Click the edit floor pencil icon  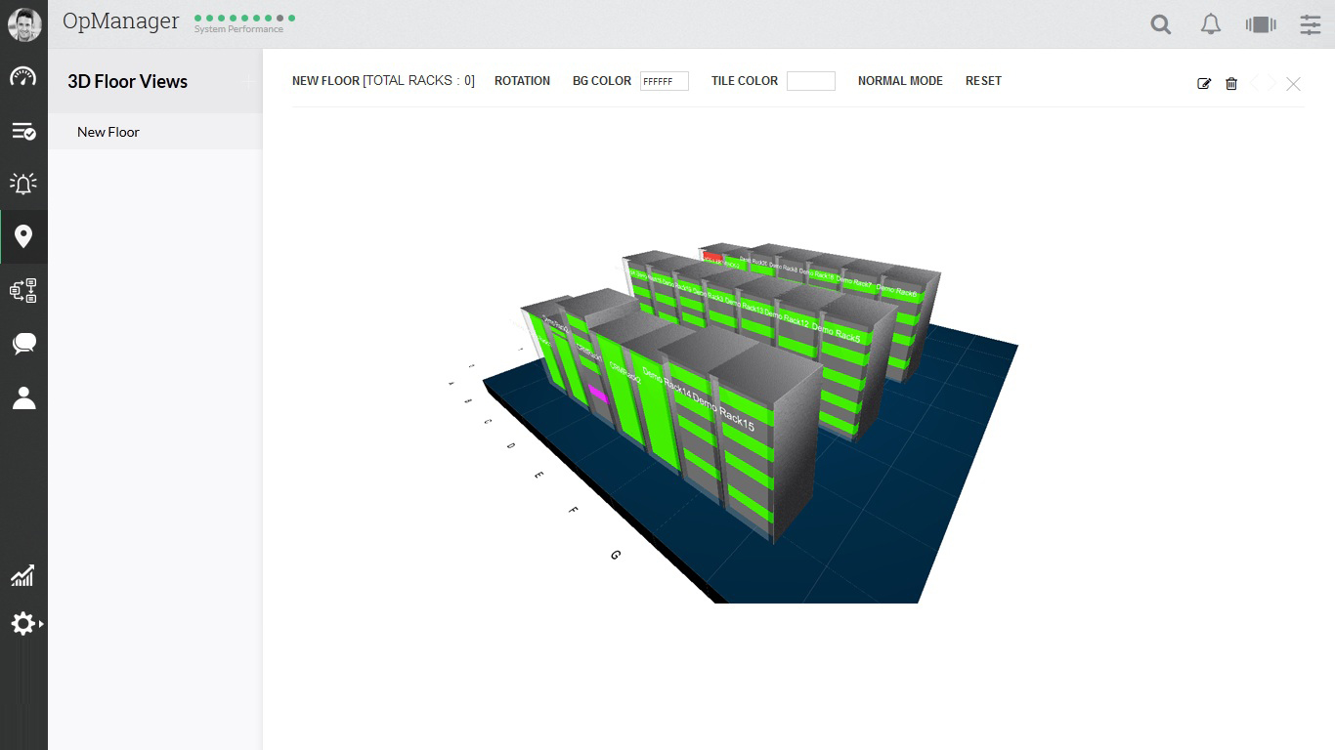(x=1204, y=84)
